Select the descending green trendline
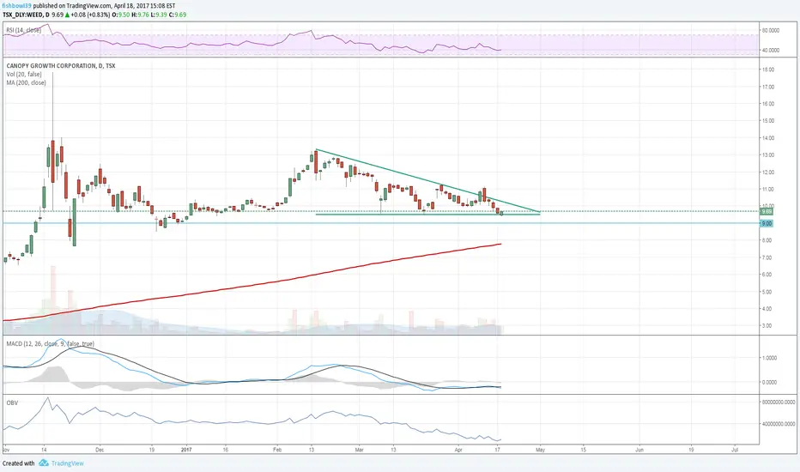 (x=427, y=180)
